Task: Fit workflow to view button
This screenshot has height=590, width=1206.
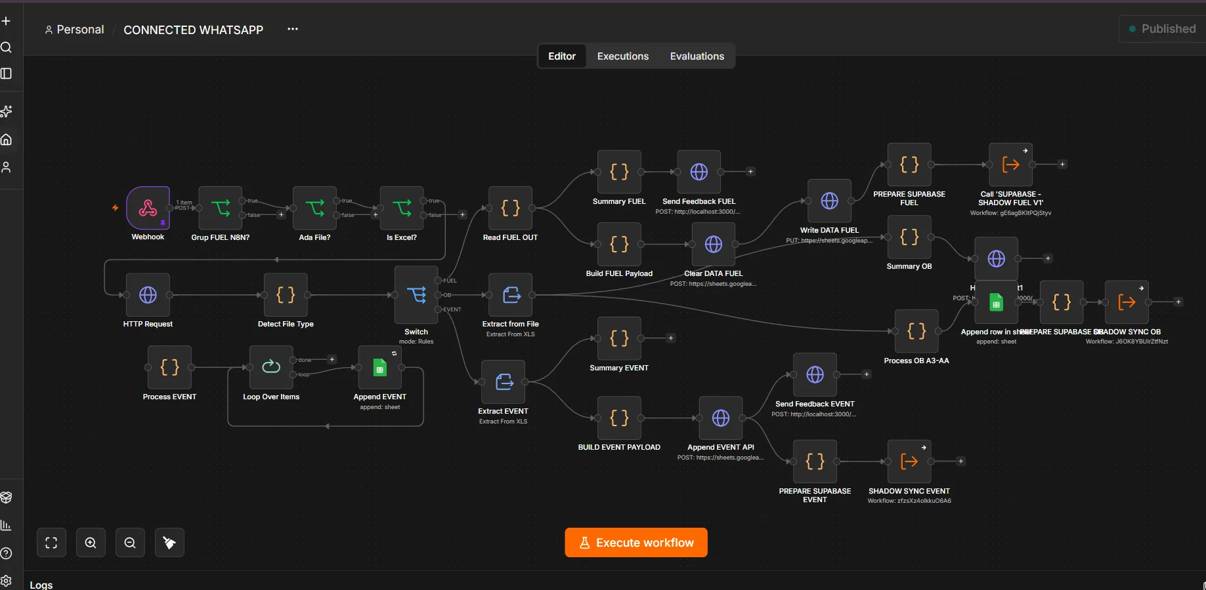Action: (51, 543)
